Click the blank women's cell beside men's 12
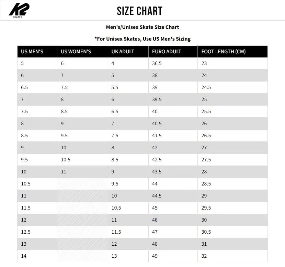The width and height of the screenshot is (285, 267). tap(82, 220)
